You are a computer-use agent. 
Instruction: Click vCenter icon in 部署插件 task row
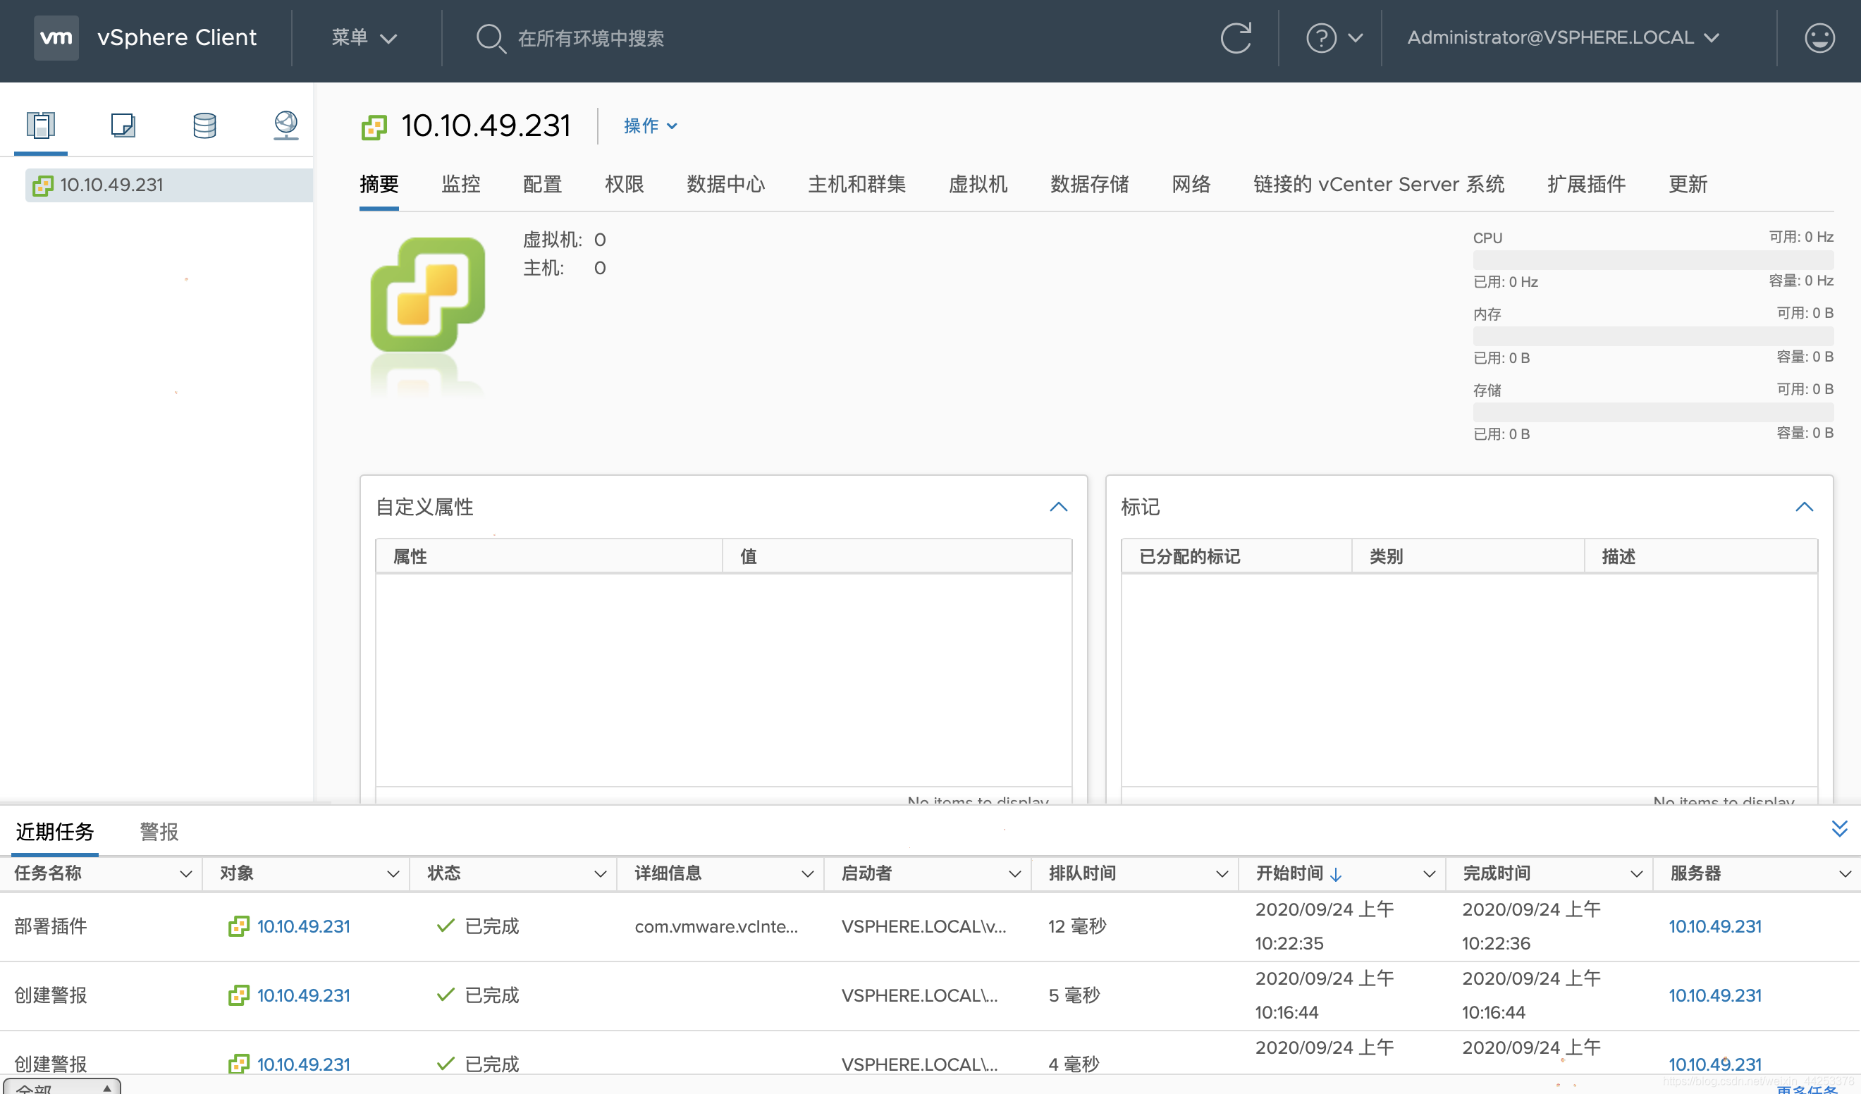click(238, 926)
